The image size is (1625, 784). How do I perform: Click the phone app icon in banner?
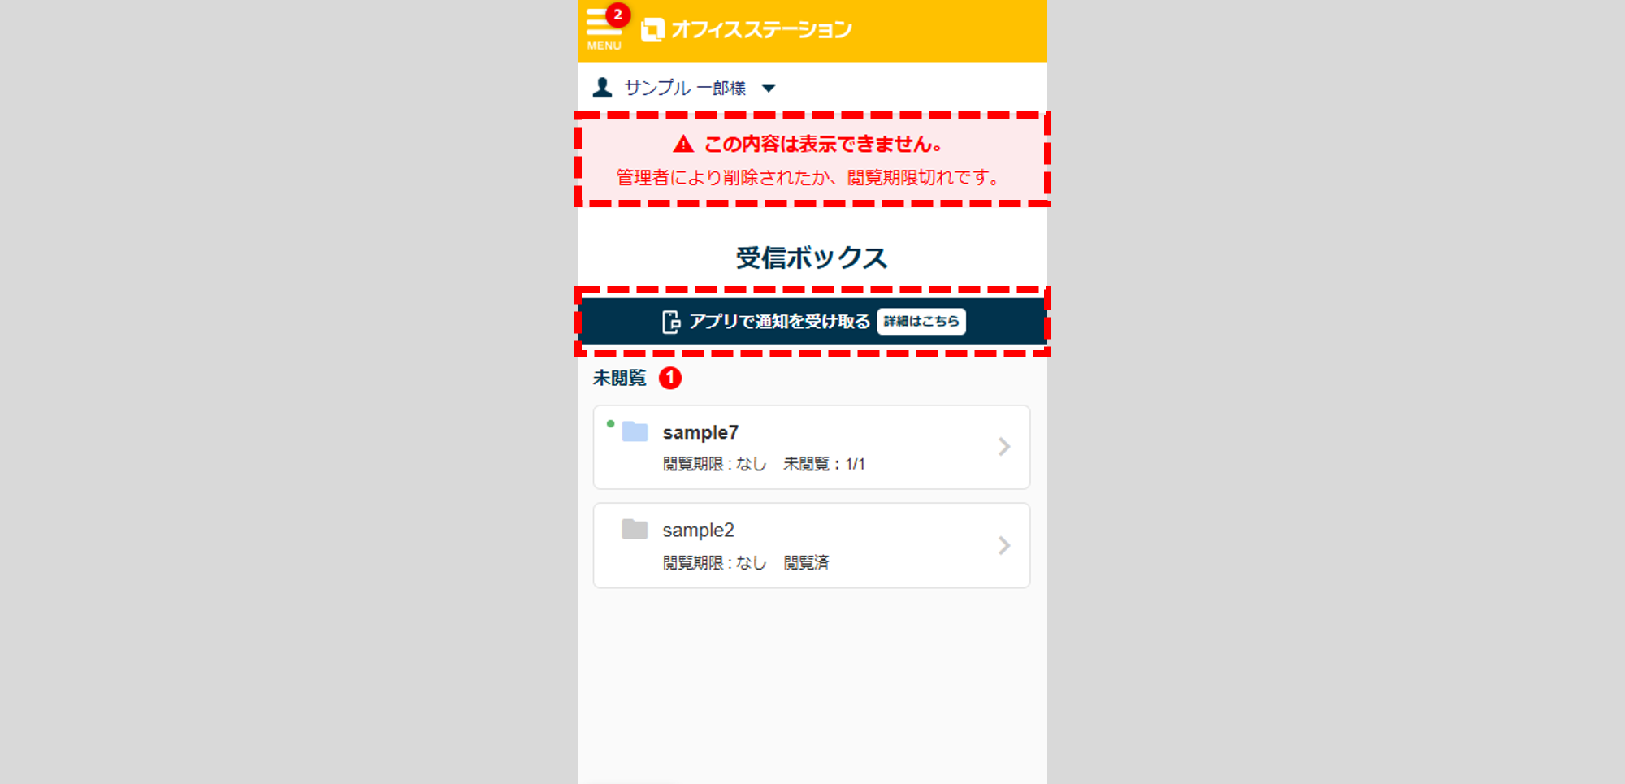tap(671, 322)
